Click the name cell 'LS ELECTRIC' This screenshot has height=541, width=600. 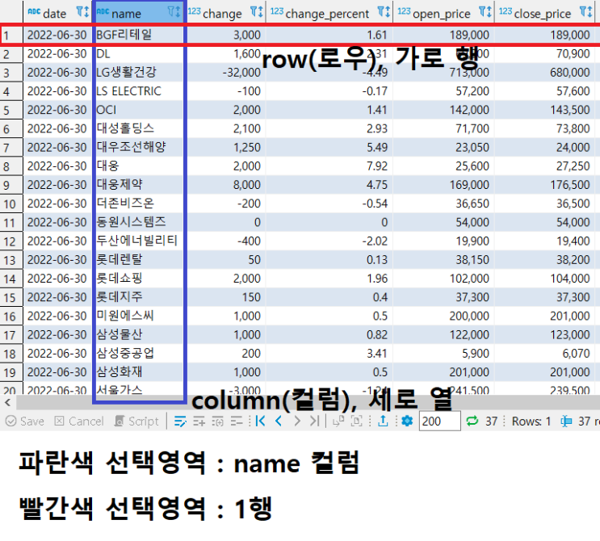coord(139,90)
